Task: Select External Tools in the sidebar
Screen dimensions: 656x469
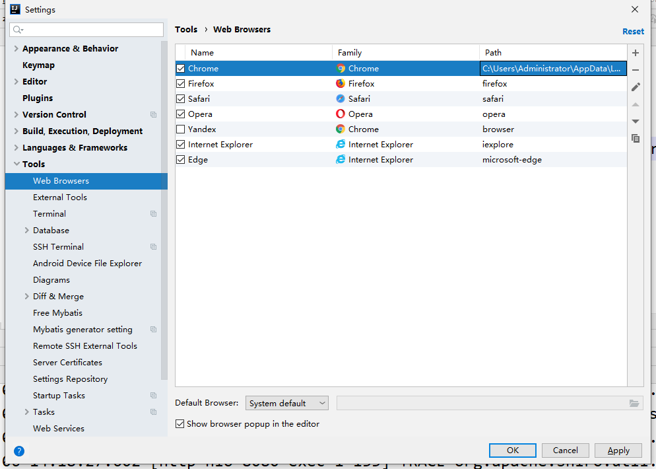Action: coord(59,197)
